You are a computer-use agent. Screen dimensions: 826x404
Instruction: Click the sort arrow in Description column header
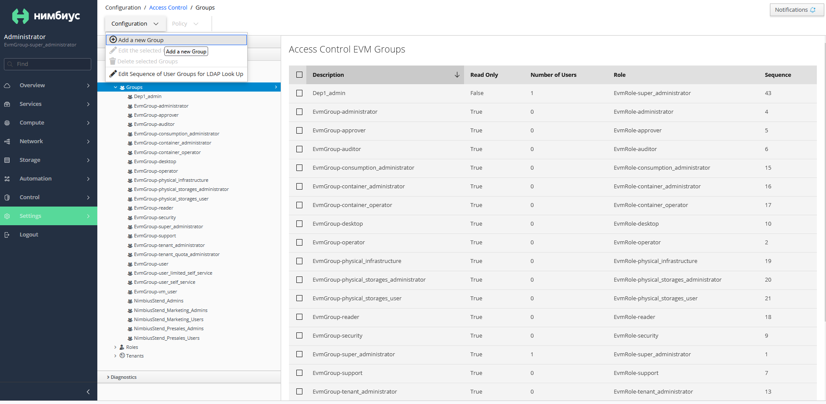tap(457, 75)
